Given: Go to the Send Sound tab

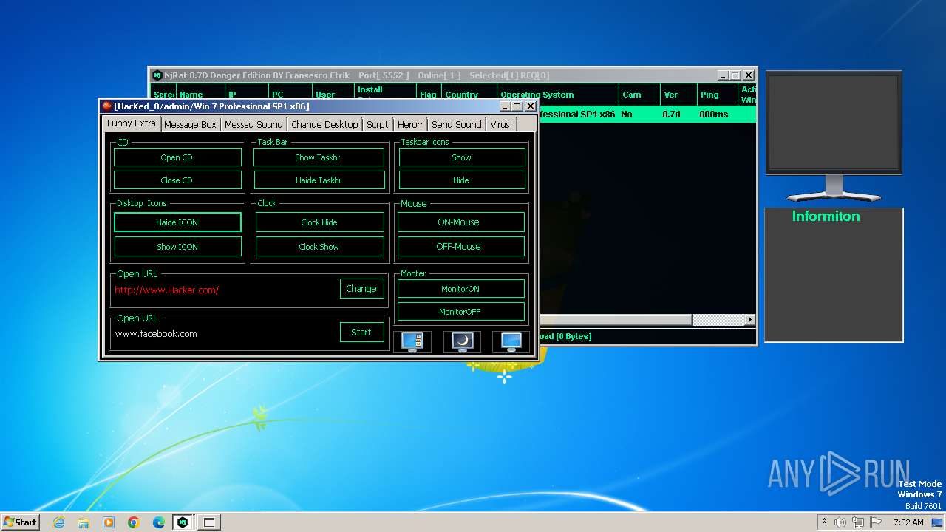Looking at the screenshot, I should tap(456, 124).
